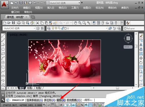Viewport: 145px width, 107px height.
Task: Click the command line customize wrench
Action: tap(3, 100)
